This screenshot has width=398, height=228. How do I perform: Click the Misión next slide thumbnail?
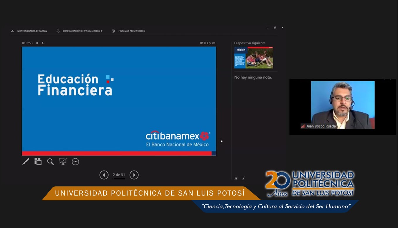click(x=254, y=58)
